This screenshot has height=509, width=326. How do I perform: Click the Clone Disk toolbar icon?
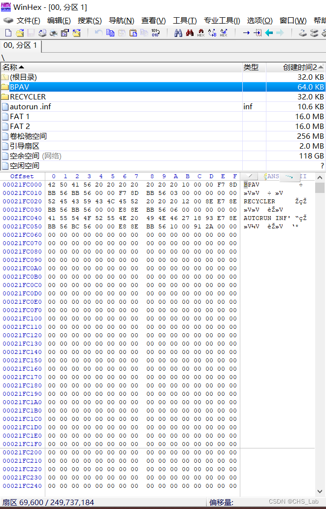[314, 33]
